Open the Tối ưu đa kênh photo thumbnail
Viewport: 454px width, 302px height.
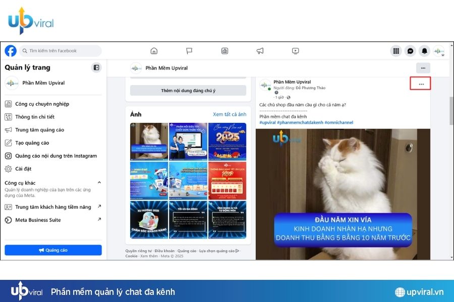click(x=188, y=219)
